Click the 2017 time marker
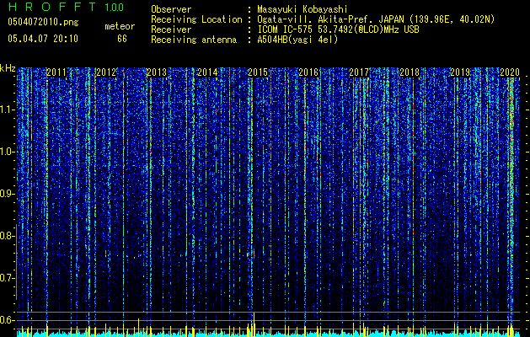This screenshot has width=530, height=337. click(x=359, y=72)
